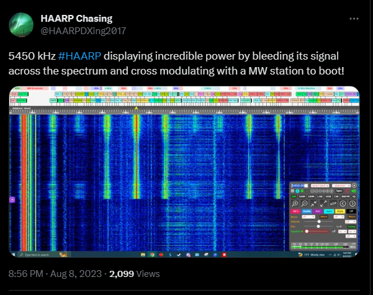Open the bottom off dropdown below Squelch
The height and width of the screenshot is (295, 373).
(351, 236)
